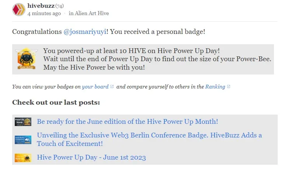This screenshot has height=171, width=295.
Task: Open the Power Up Day bee badge image
Action: 26,59
